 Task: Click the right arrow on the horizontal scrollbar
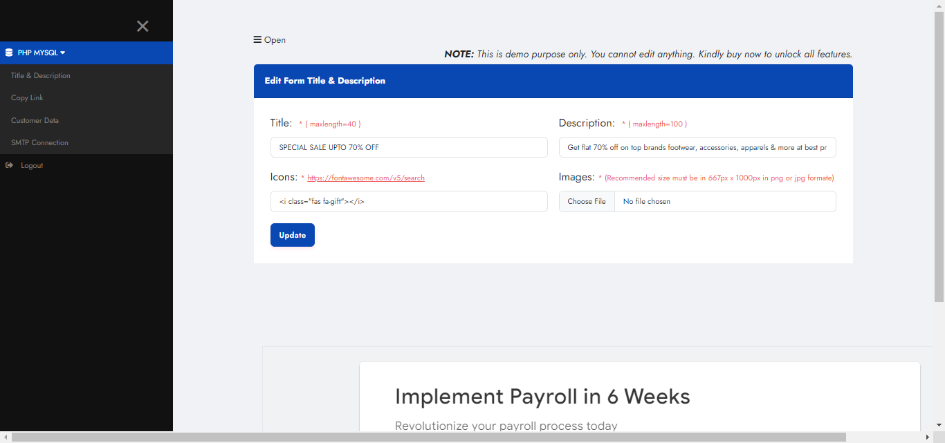pyautogui.click(x=928, y=437)
